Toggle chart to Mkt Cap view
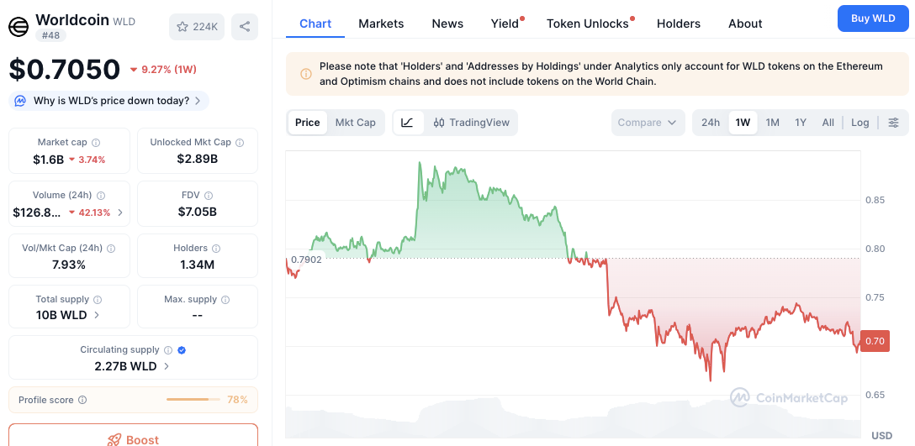The image size is (915, 446). coord(355,123)
